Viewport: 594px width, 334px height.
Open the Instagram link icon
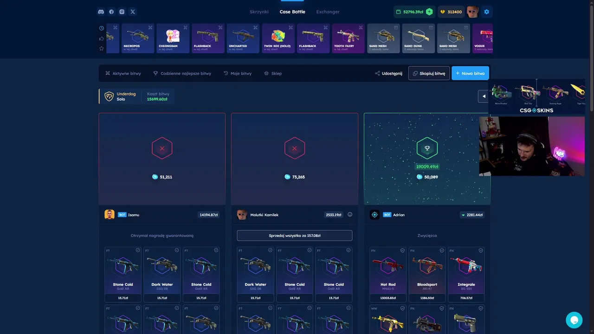(x=122, y=12)
